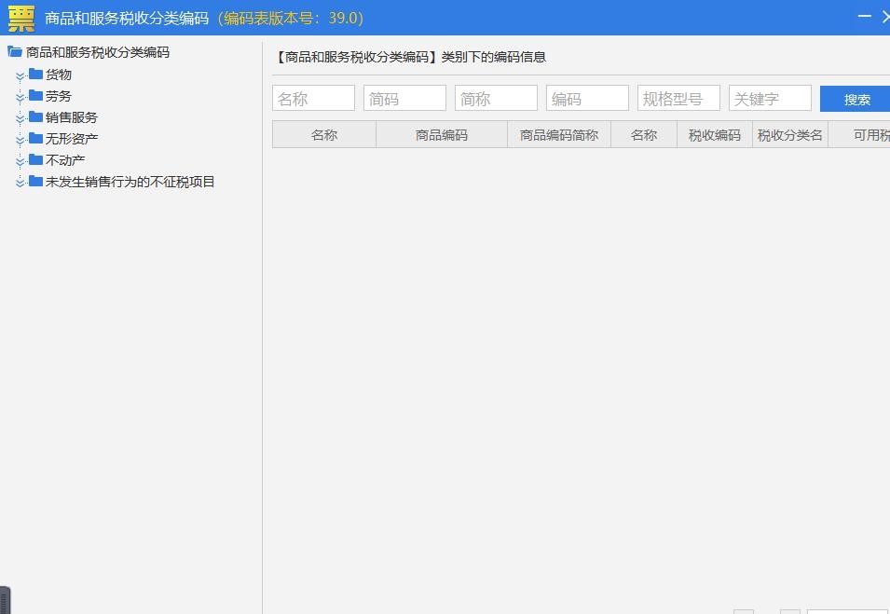Click the folder icon next to 不动产
Viewport: 890px width, 614px height.
(36, 159)
